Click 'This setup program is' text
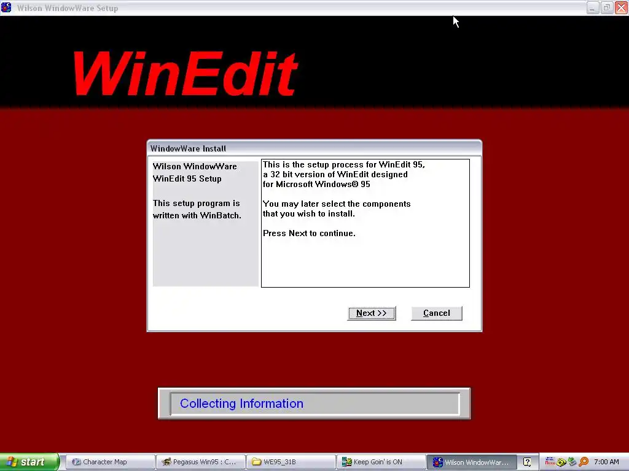 point(196,203)
